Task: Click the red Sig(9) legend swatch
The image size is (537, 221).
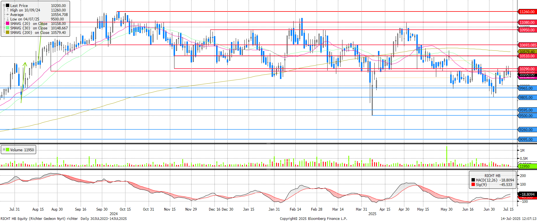Action: (x=473, y=185)
